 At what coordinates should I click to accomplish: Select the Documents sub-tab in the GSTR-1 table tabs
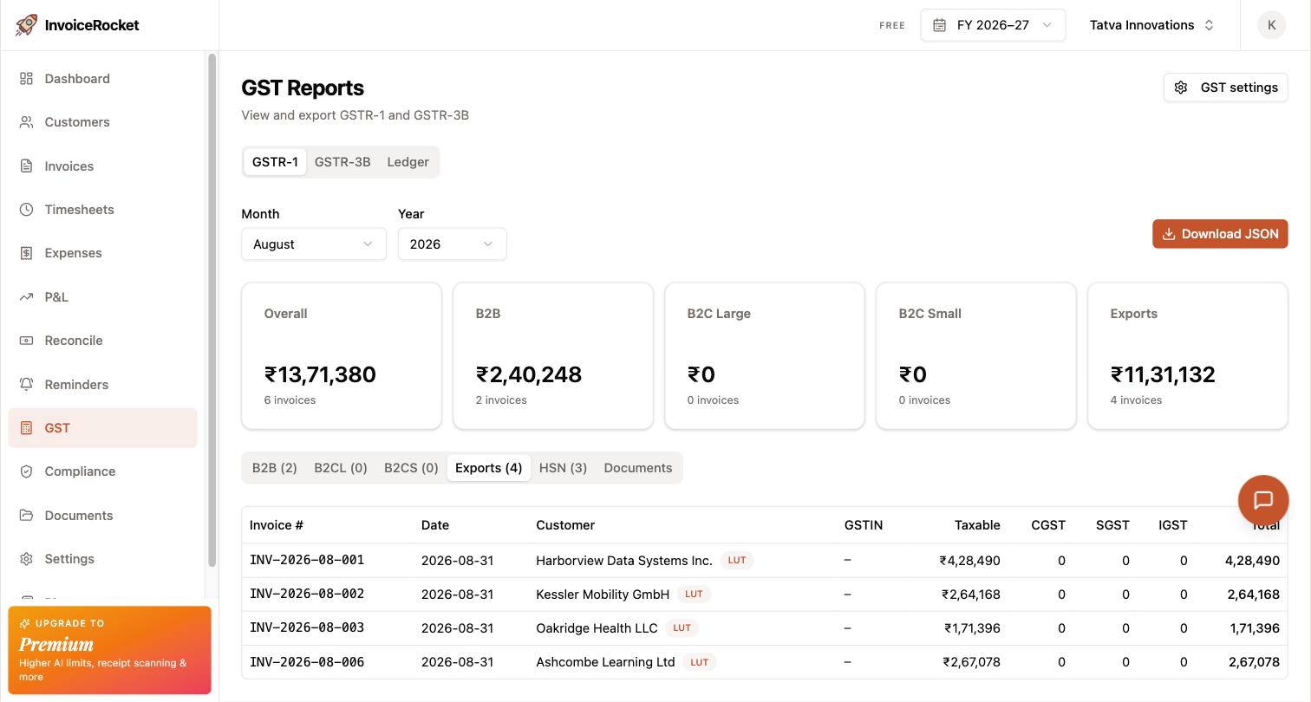(x=638, y=468)
